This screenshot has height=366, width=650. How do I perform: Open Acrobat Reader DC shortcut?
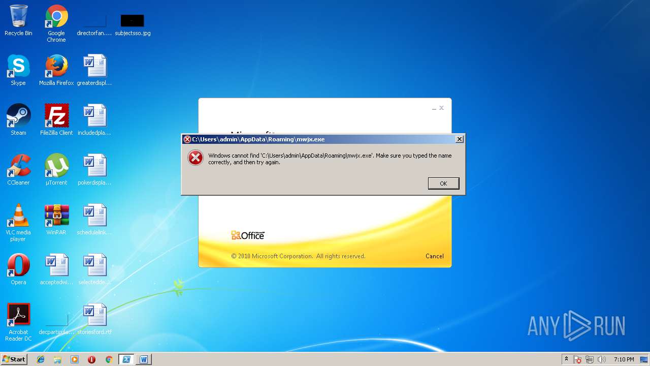click(18, 322)
